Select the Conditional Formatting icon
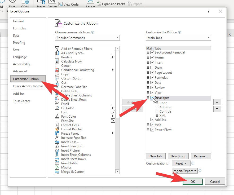This screenshot has width=234, height=195. (x=57, y=70)
